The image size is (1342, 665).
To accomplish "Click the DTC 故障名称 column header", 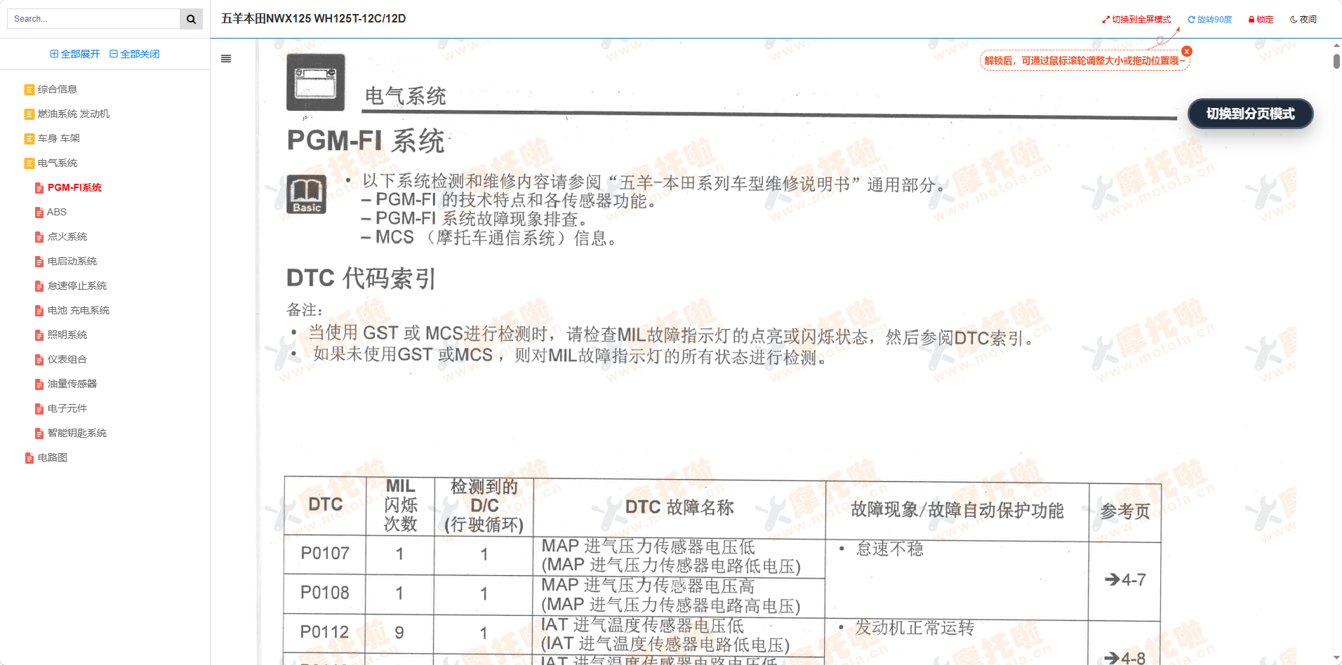I will (x=679, y=508).
